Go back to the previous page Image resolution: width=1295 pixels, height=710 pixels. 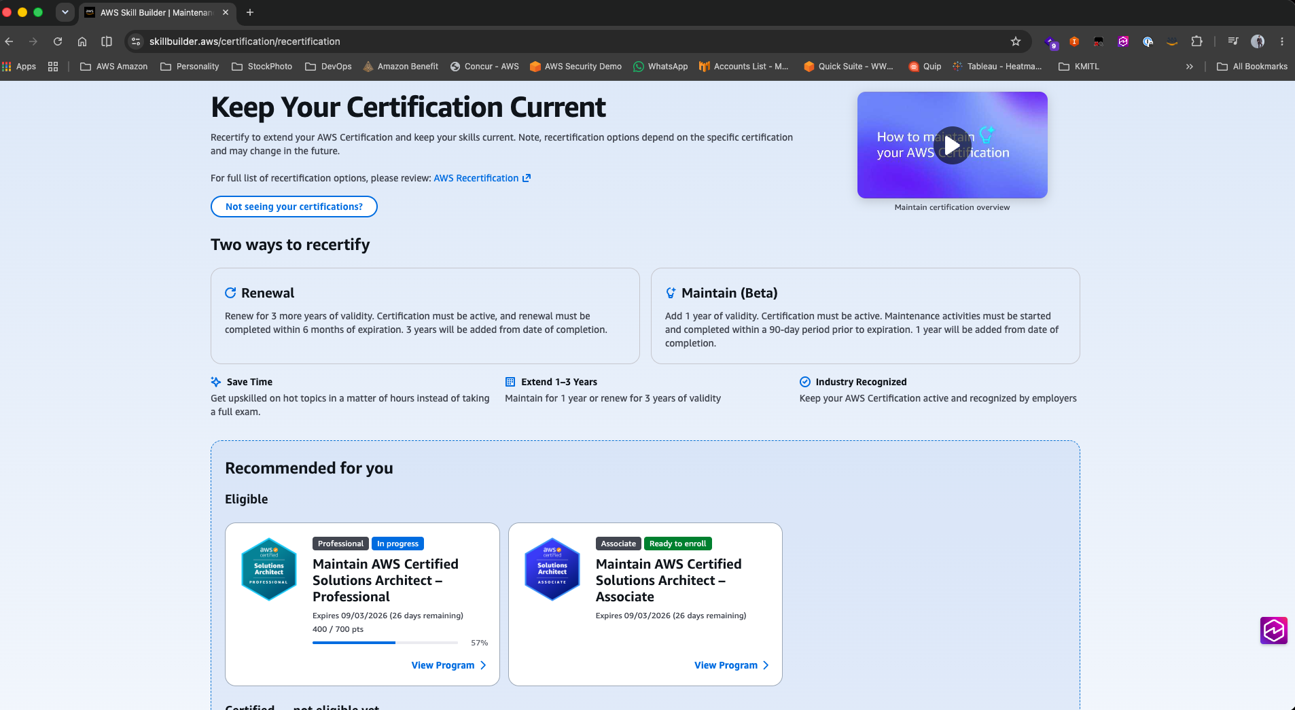(x=9, y=41)
